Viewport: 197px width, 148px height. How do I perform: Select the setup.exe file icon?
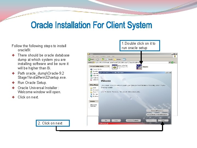(139, 67)
